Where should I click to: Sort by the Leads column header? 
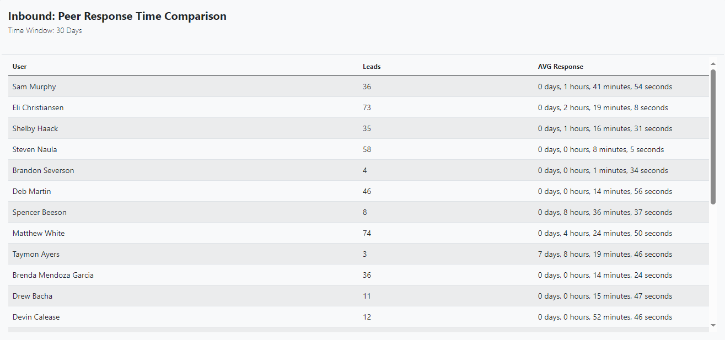[x=372, y=67]
